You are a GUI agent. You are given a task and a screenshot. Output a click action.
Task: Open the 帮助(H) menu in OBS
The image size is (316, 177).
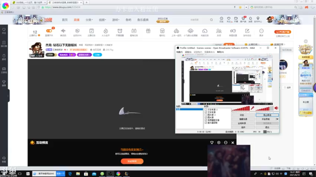pos(220,52)
